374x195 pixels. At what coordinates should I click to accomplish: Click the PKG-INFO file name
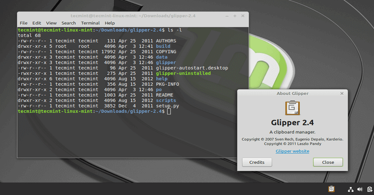167,84
